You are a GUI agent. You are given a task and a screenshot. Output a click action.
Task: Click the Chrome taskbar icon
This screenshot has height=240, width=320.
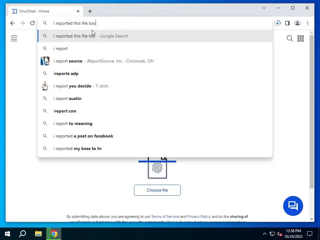(x=54, y=234)
